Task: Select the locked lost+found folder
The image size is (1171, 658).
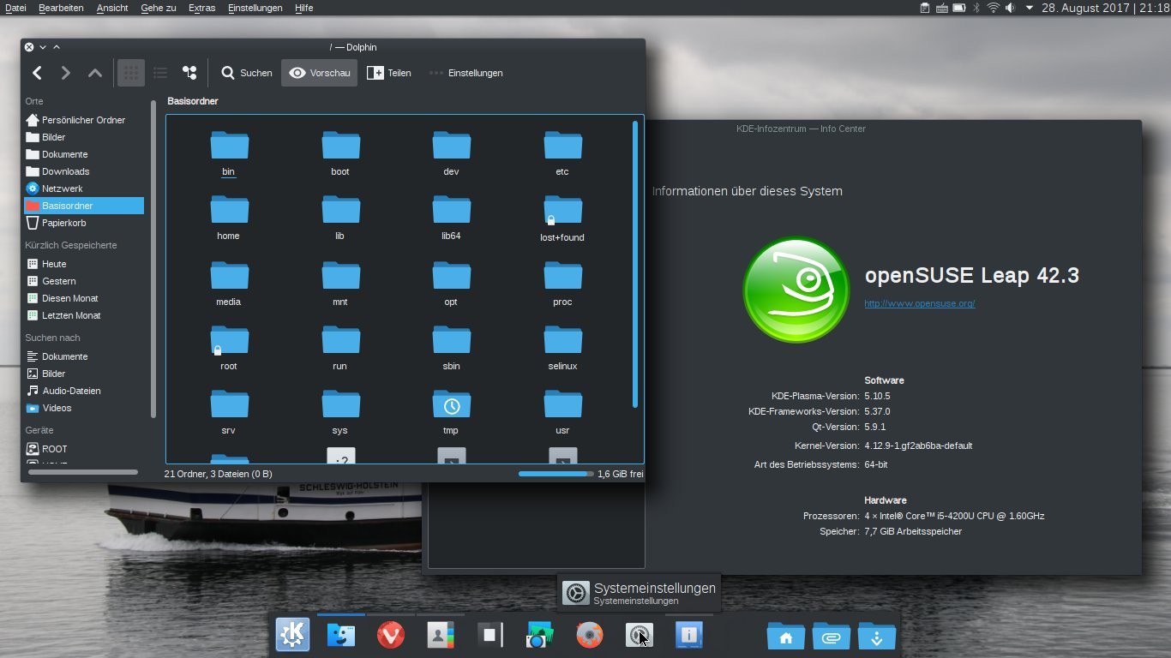Action: coord(562,210)
